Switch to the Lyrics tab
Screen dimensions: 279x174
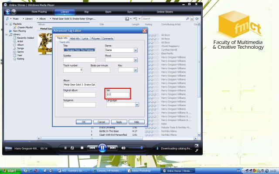(85, 38)
